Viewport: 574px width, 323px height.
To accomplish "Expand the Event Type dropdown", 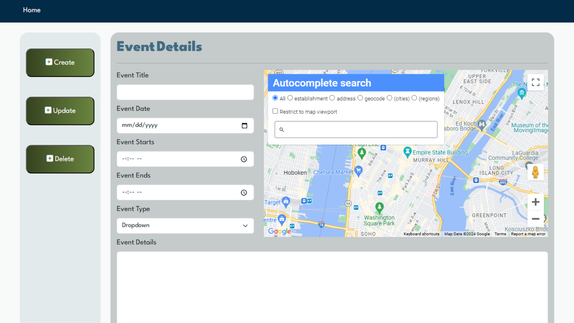I will [x=185, y=226].
